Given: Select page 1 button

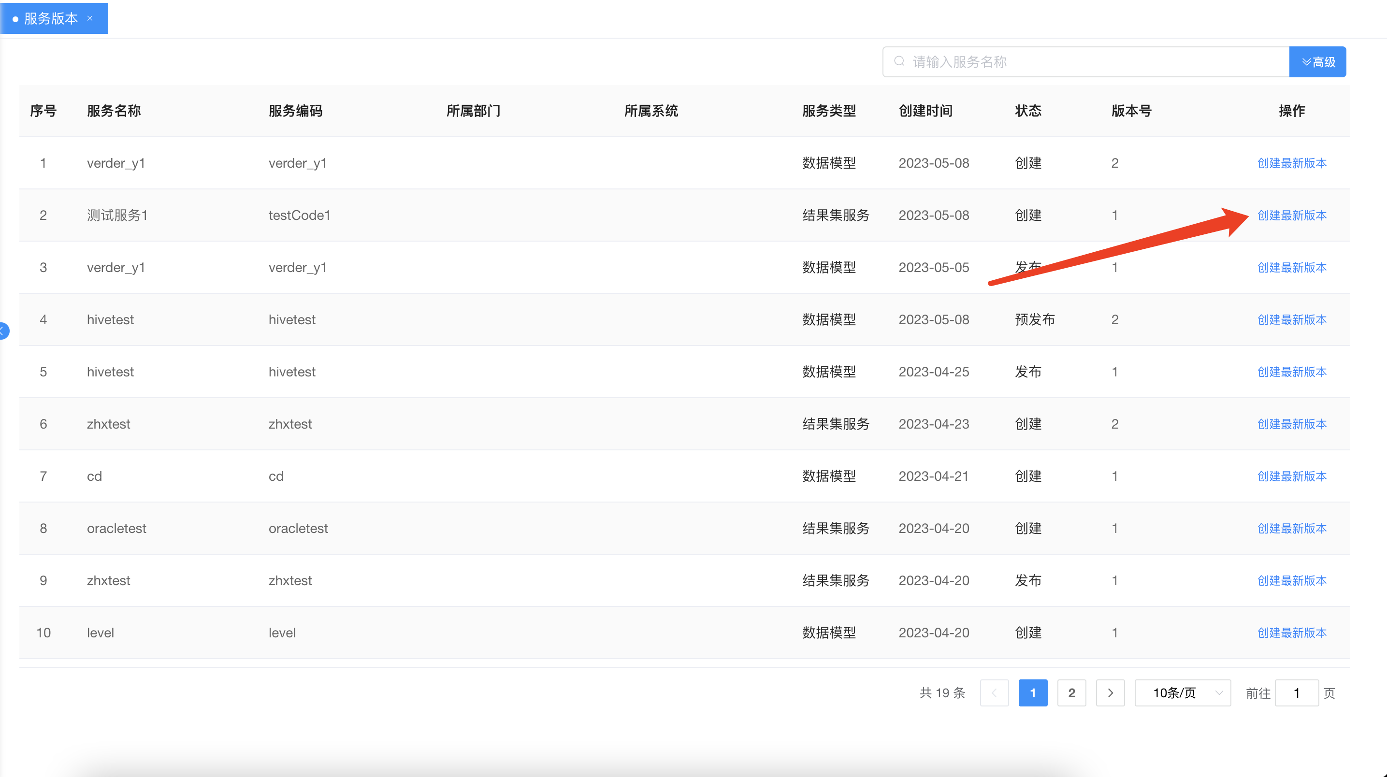Looking at the screenshot, I should coord(1033,692).
